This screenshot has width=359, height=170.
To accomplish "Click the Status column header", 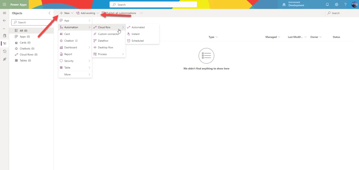I will 336,37.
